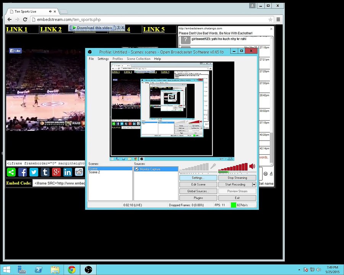Open Global Sources...
This screenshot has height=275, width=344.
[x=198, y=191]
